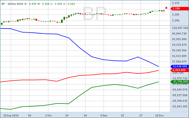Click the 82,991.800 axis label
Screen dimensions: 189x118
pyautogui.click(x=179, y=39)
